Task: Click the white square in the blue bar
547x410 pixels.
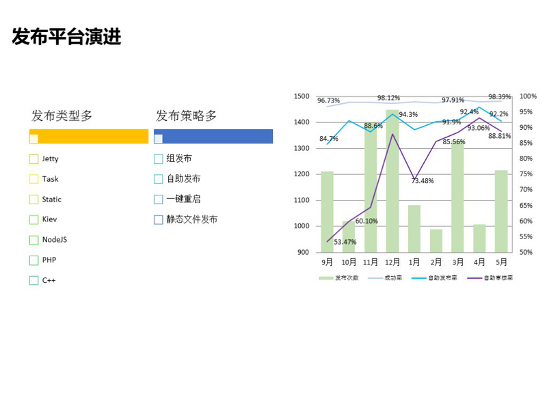Action: click(159, 139)
